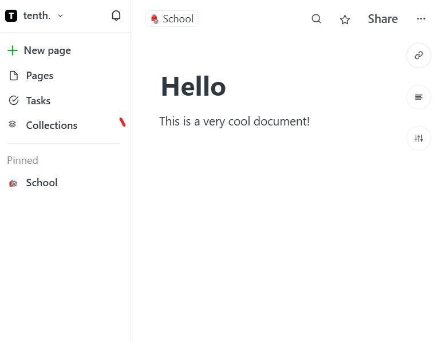Viewport: 438px width, 342px height.
Task: Click the School breadcrumb chip
Action: (x=172, y=19)
